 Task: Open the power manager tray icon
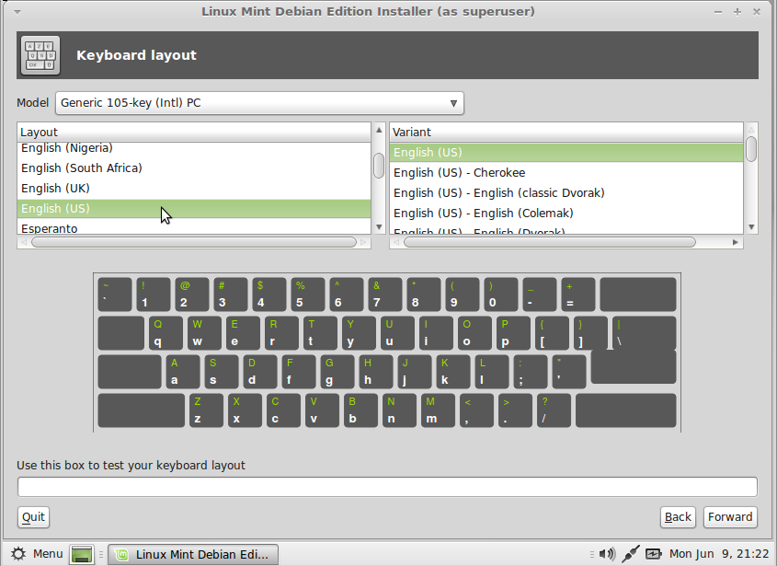pyautogui.click(x=653, y=553)
